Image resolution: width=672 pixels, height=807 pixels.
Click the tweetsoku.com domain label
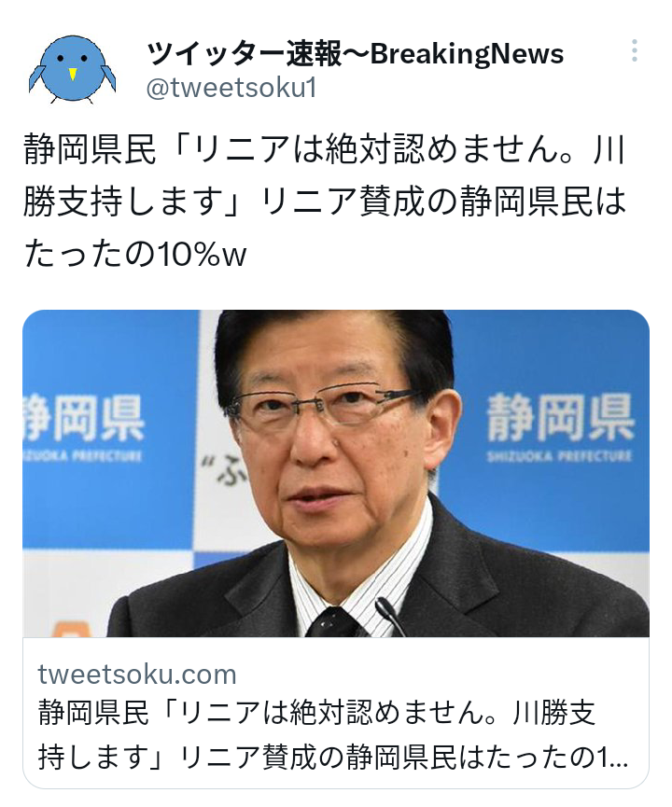click(137, 675)
